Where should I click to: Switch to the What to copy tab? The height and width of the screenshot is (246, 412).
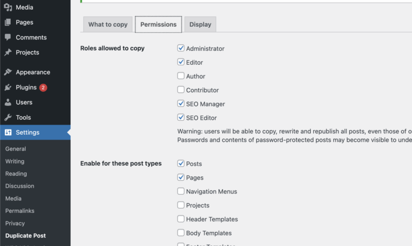pos(108,25)
